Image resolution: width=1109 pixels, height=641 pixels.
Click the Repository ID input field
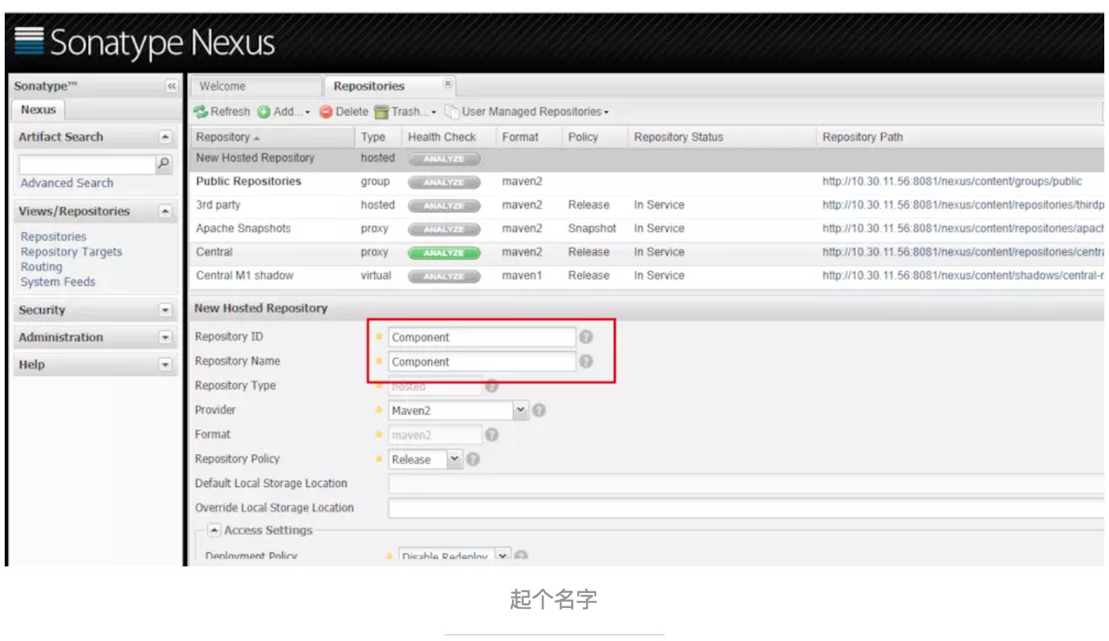[x=482, y=337]
